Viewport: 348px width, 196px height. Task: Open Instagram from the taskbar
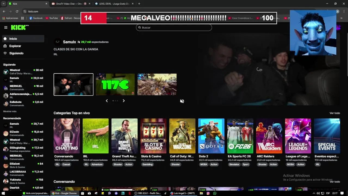[208, 193]
